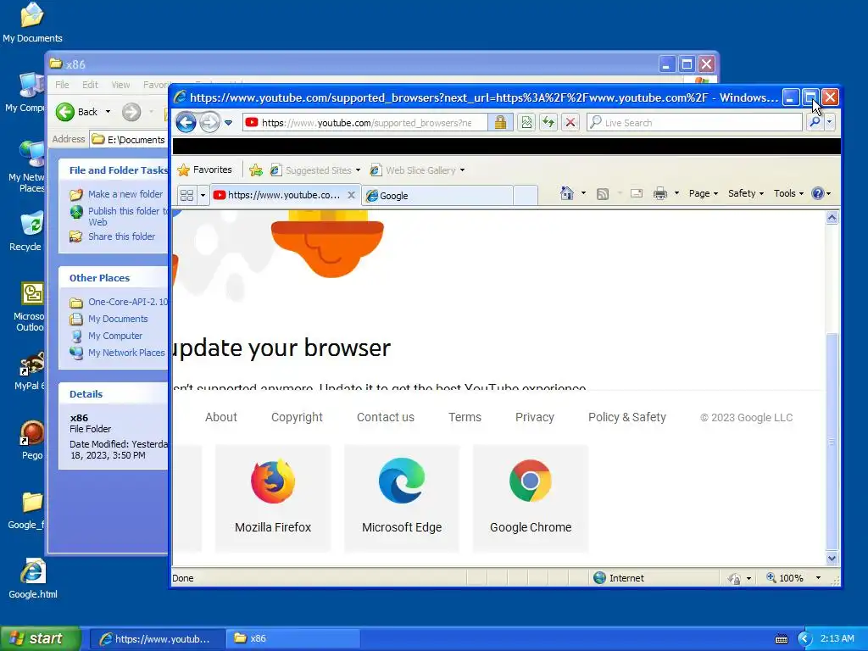Click Add to Favorites Bar icon
This screenshot has width=868, height=651.
(256, 170)
